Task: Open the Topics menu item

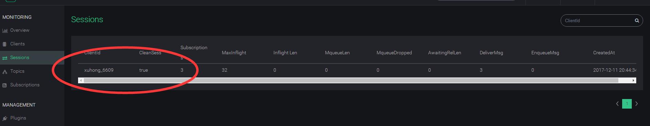Action: tap(17, 71)
